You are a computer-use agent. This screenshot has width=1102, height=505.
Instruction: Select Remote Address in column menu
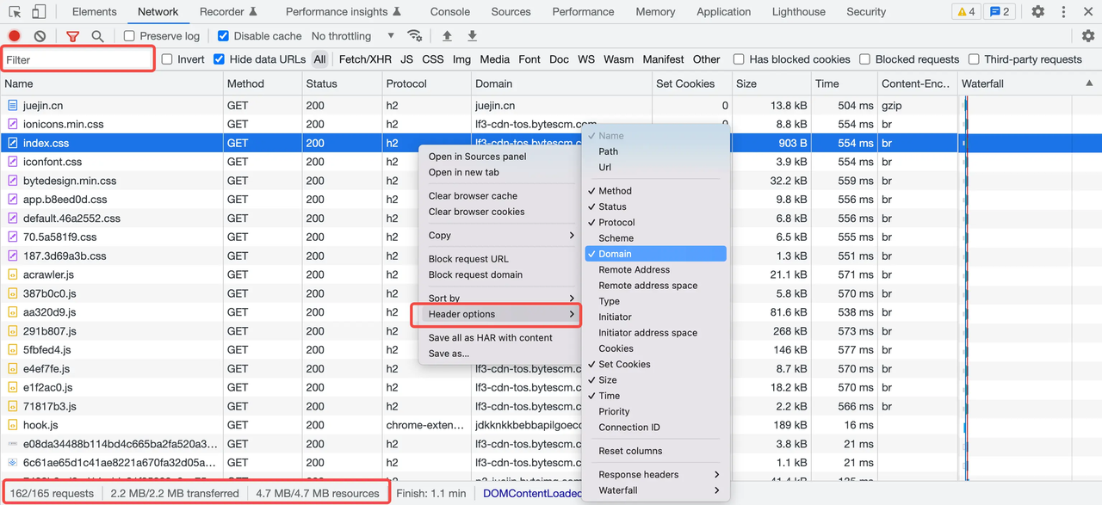pyautogui.click(x=634, y=270)
